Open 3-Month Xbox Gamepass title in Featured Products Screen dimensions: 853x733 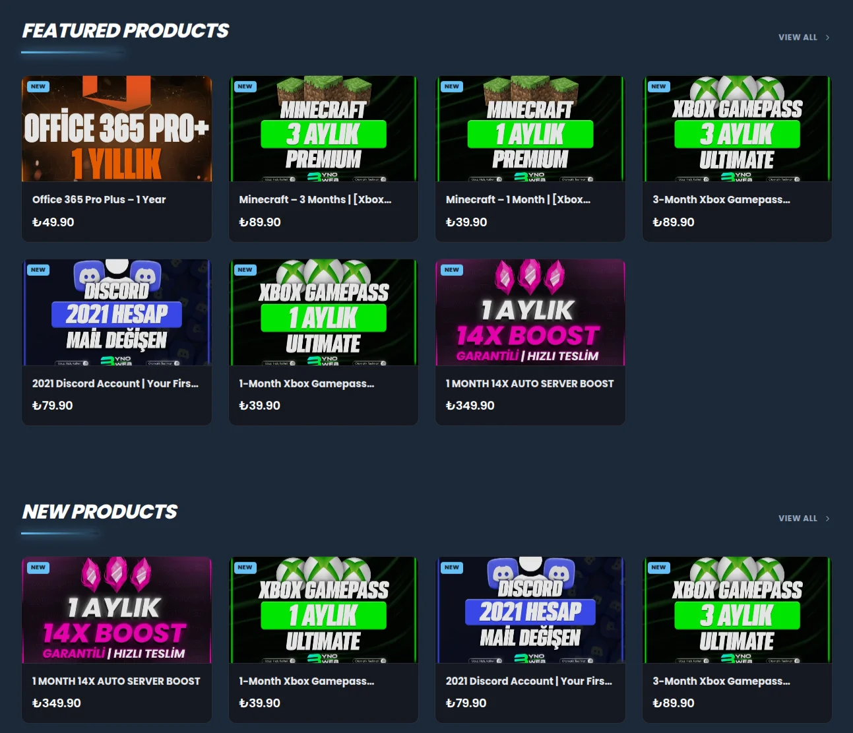[x=721, y=199]
